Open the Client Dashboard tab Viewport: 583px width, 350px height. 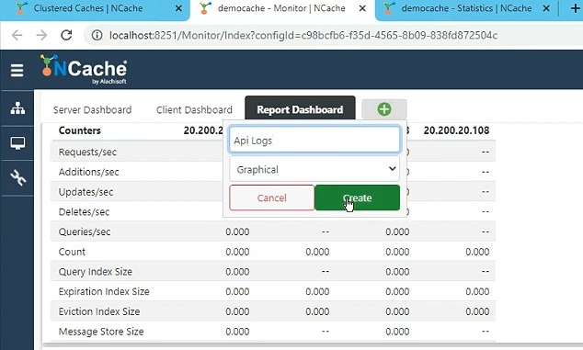[194, 110]
